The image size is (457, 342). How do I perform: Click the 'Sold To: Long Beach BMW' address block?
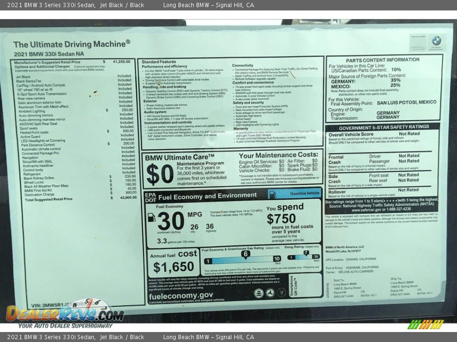coord(355,288)
